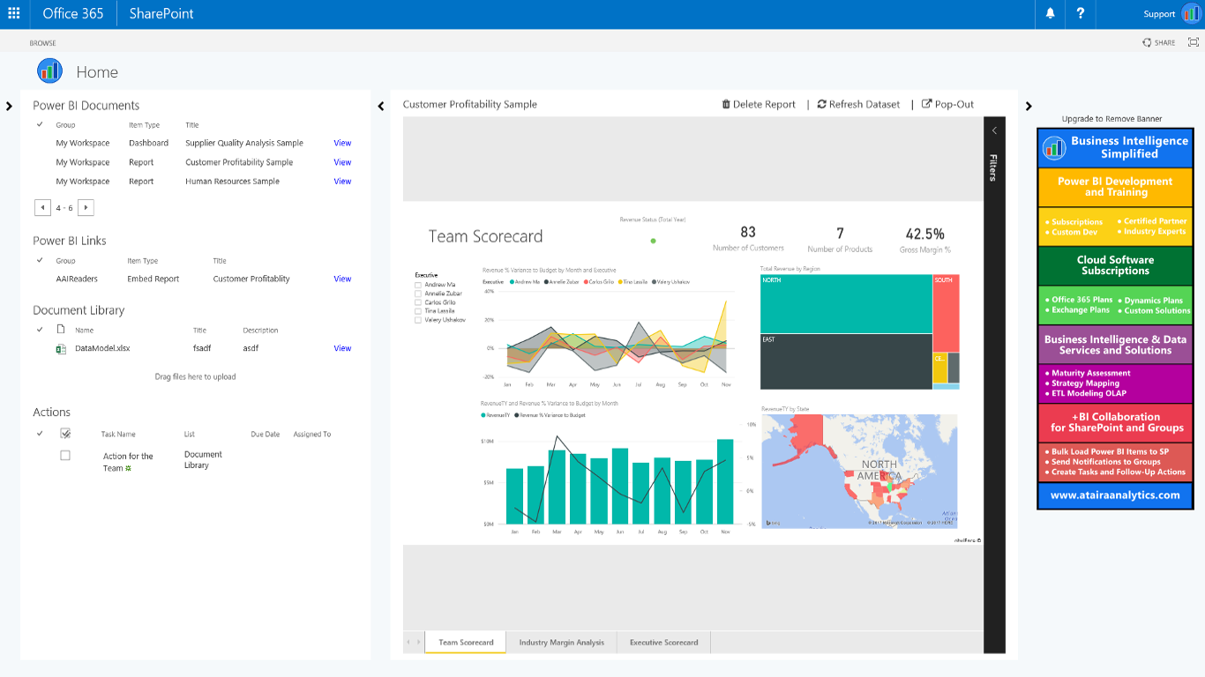Expand the right banner panel arrow
The height and width of the screenshot is (677, 1205).
[1029, 107]
